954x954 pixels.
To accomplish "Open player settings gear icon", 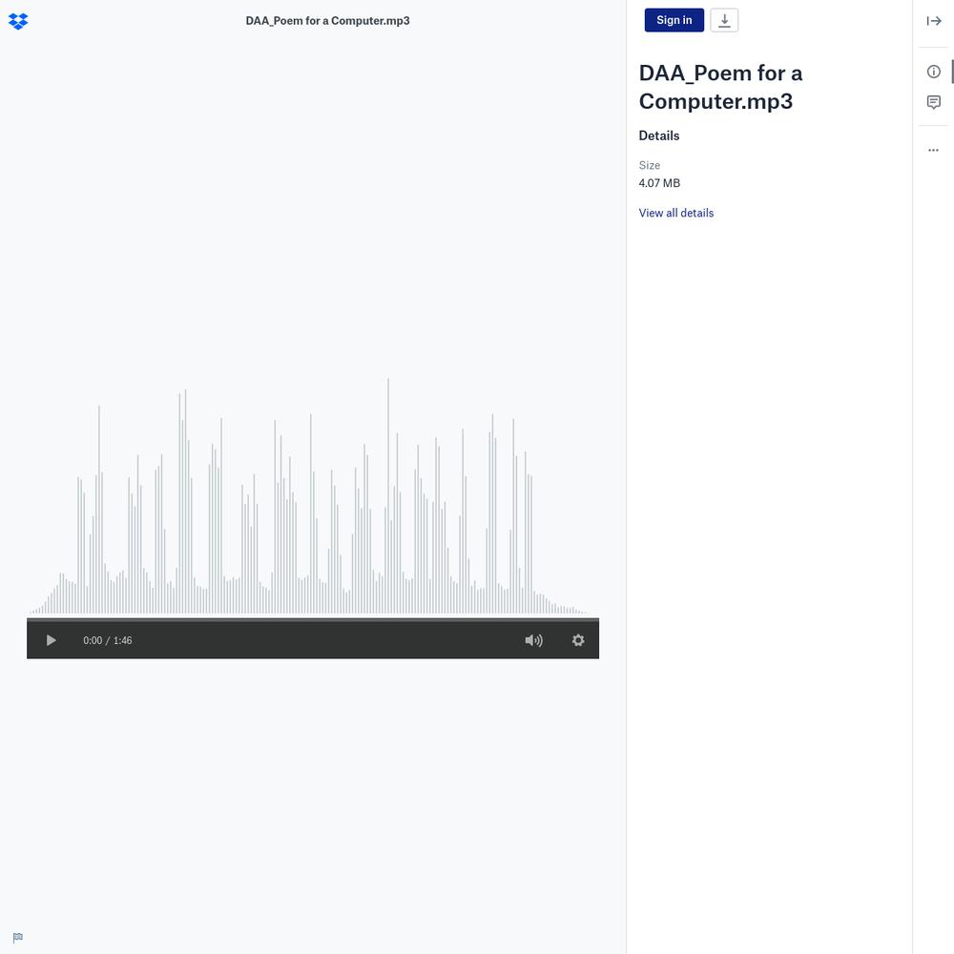I will pos(578,640).
